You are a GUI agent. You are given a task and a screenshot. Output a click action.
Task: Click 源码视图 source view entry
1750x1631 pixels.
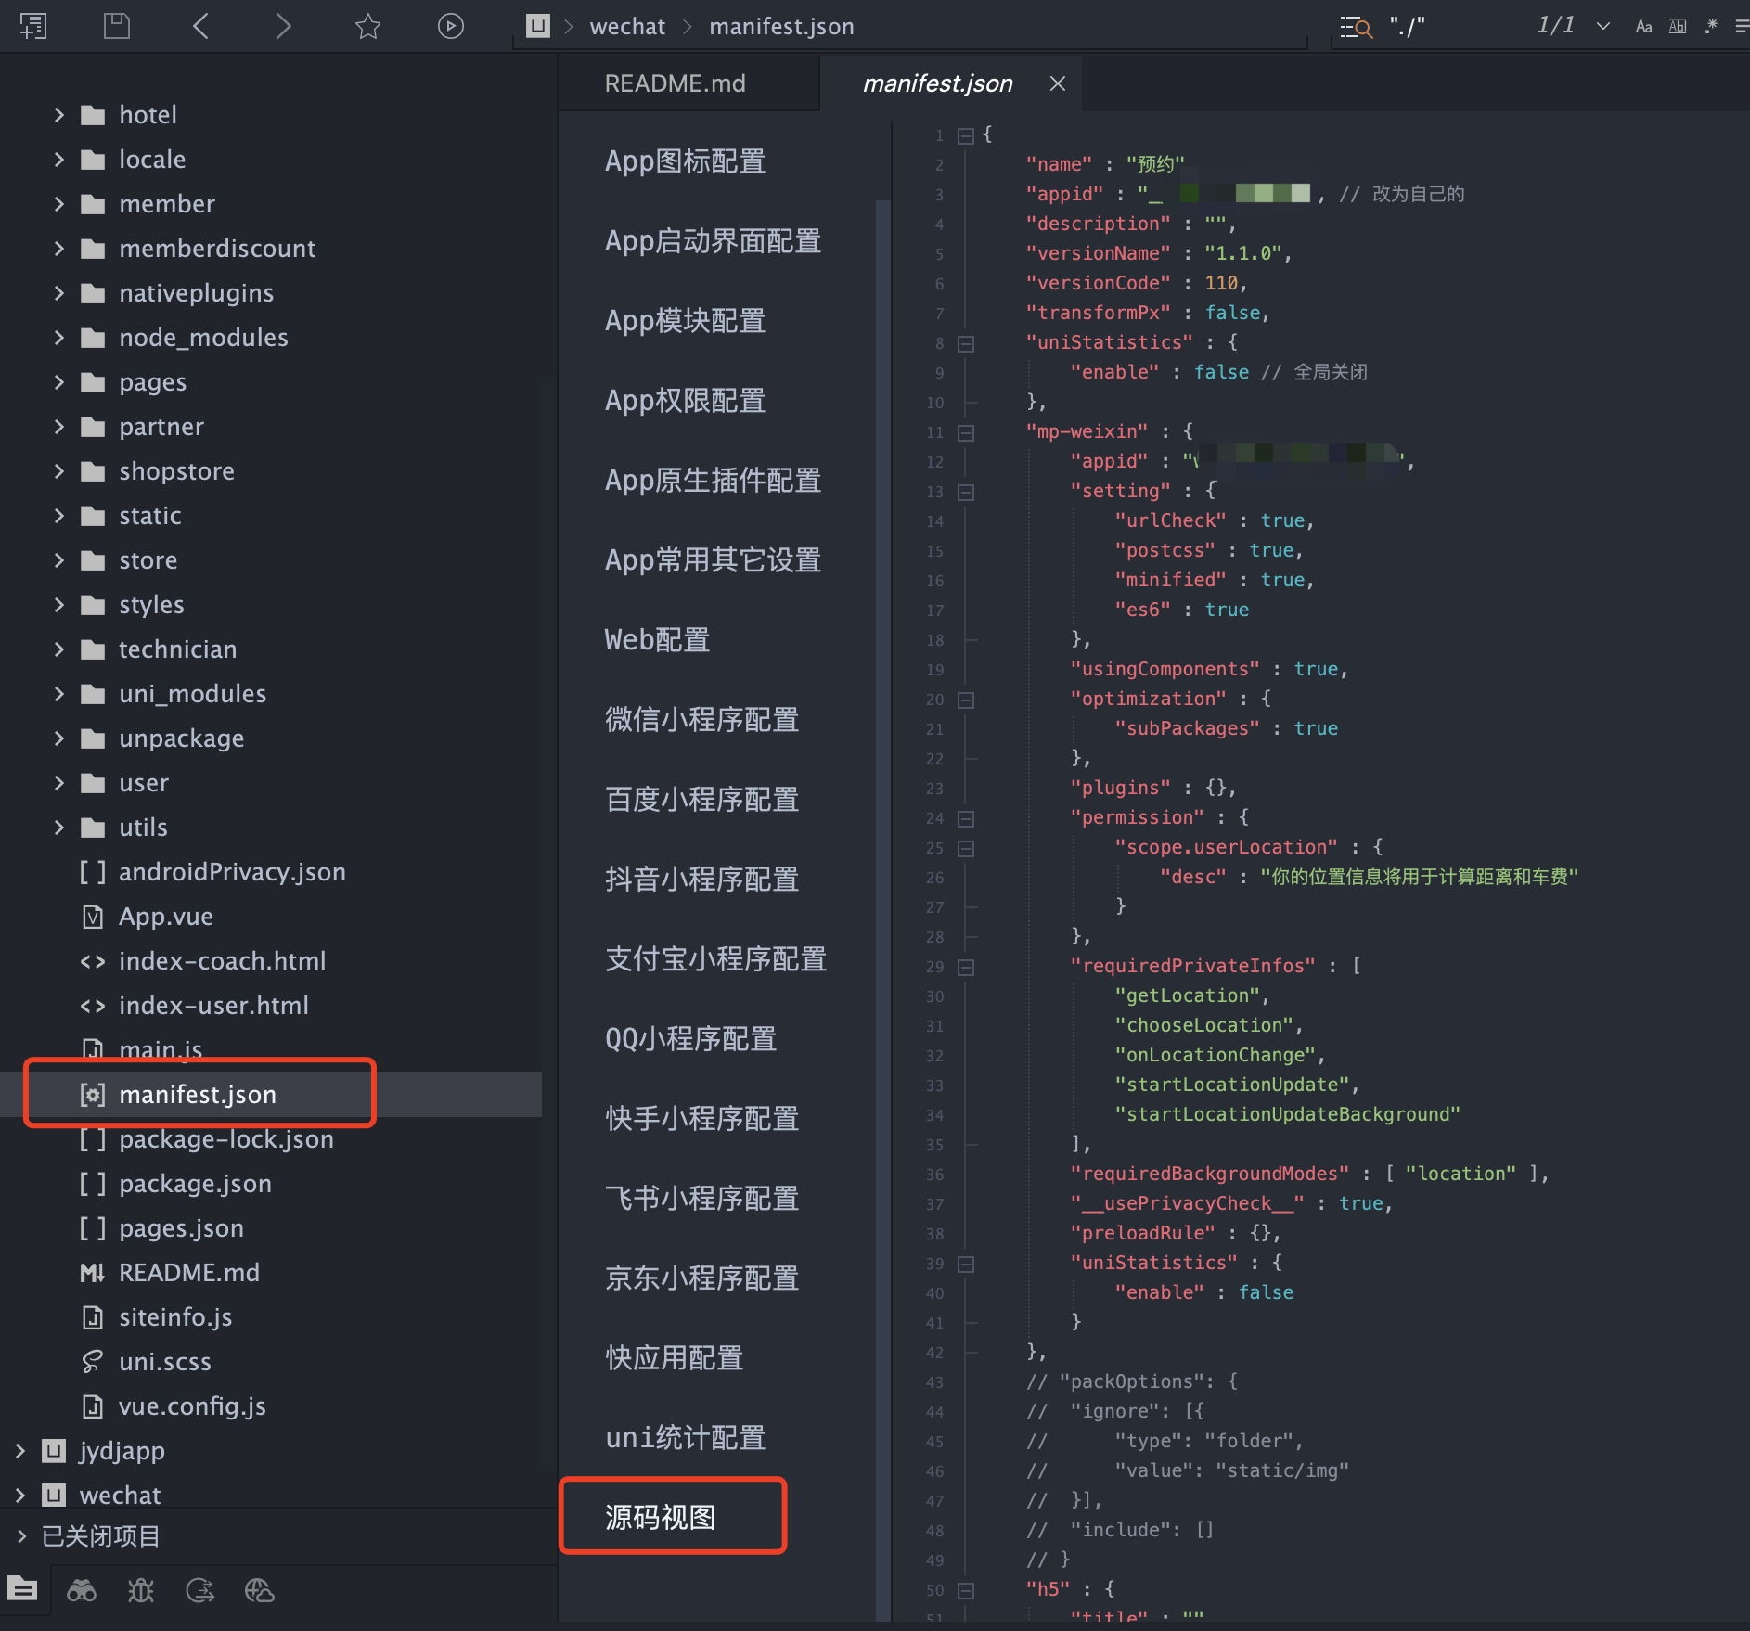click(x=661, y=1518)
